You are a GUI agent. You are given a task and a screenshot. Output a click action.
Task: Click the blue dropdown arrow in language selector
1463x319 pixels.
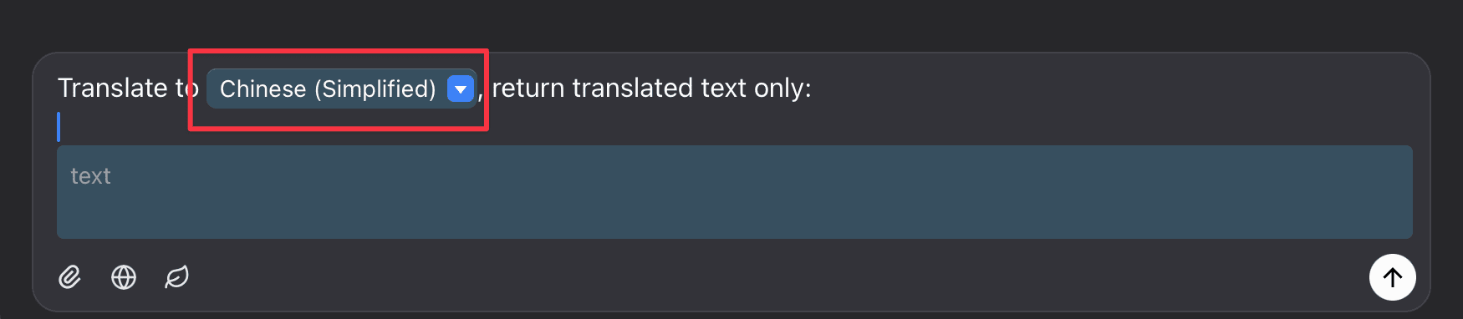pyautogui.click(x=461, y=89)
